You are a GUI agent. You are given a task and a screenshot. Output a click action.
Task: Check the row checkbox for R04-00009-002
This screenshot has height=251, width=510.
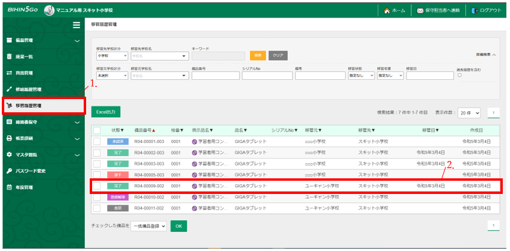[x=97, y=186]
